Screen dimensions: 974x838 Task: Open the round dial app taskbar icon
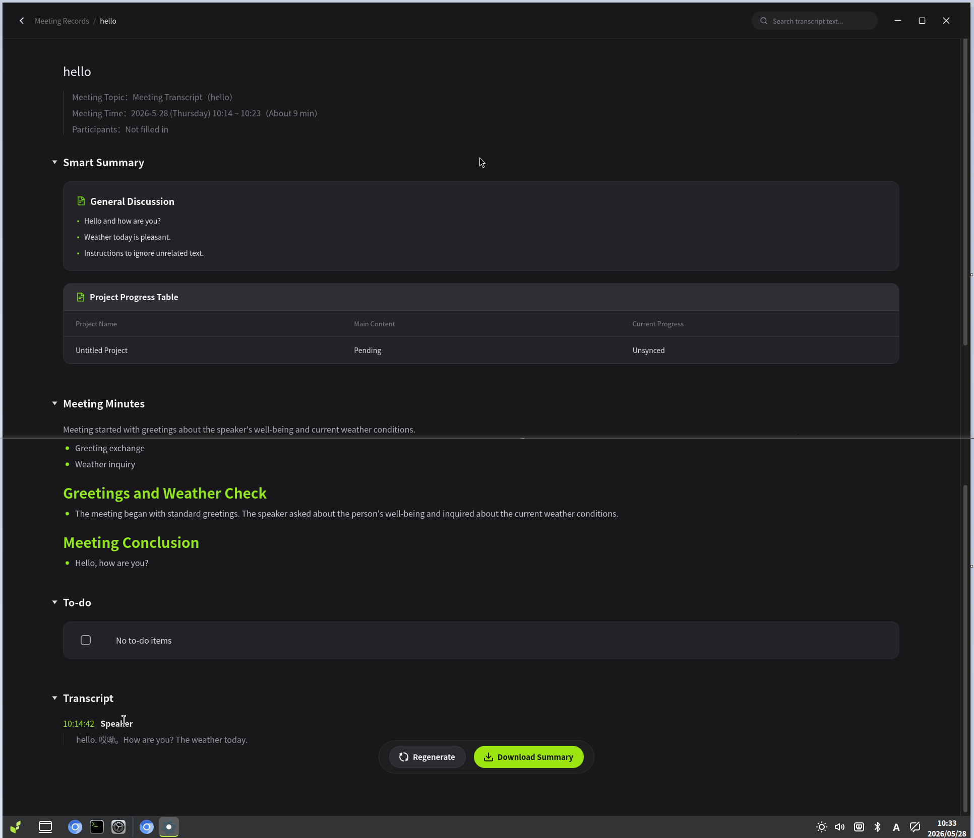118,826
